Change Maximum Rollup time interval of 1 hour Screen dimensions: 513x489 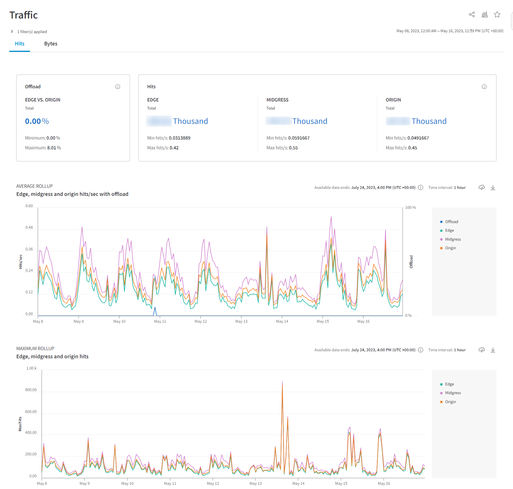pos(459,350)
